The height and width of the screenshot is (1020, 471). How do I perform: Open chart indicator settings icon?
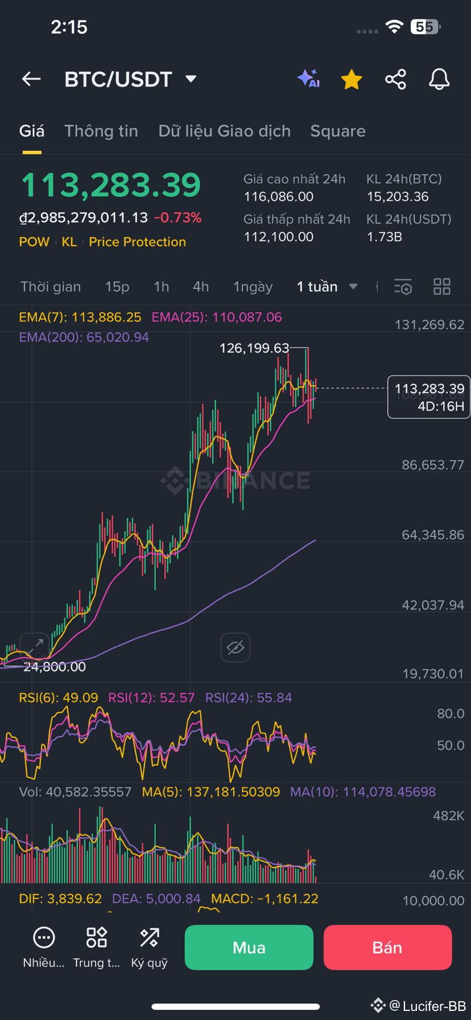pyautogui.click(x=403, y=287)
